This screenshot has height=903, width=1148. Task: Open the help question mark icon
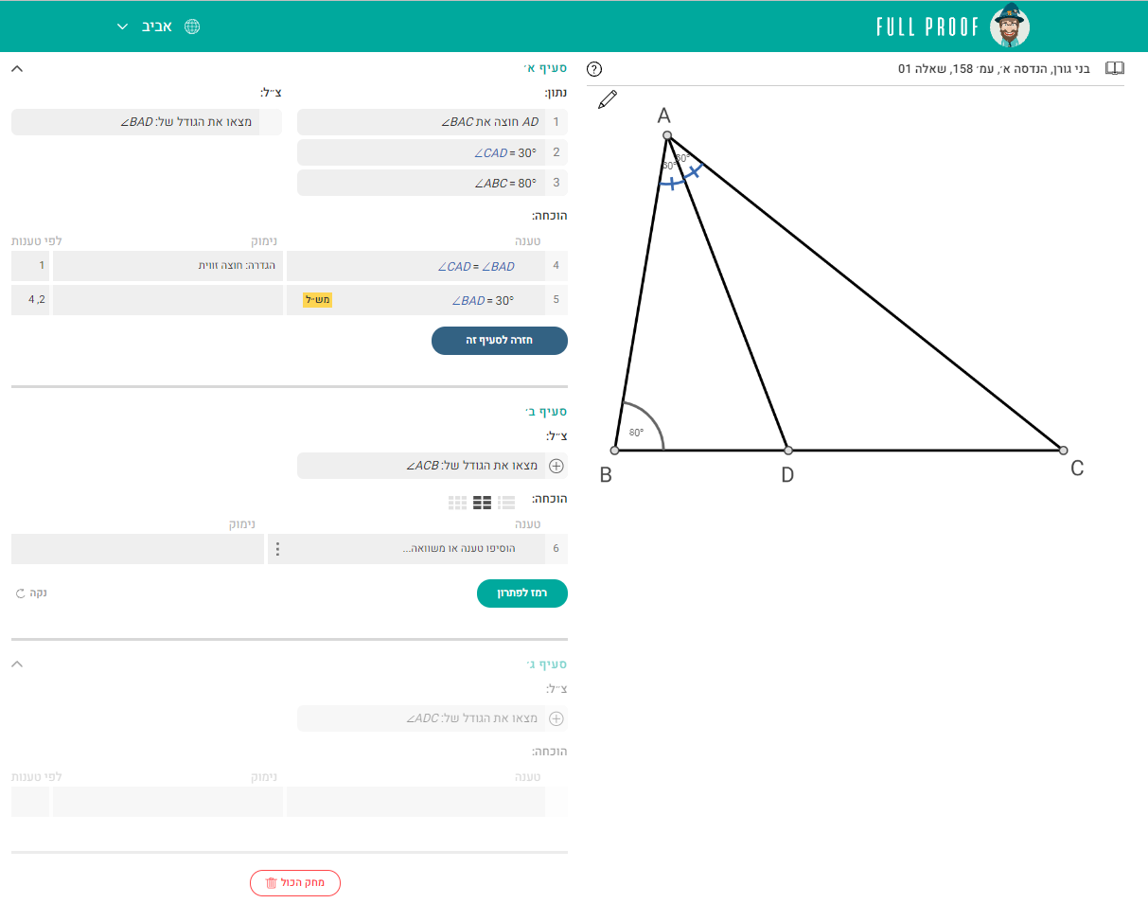click(594, 69)
